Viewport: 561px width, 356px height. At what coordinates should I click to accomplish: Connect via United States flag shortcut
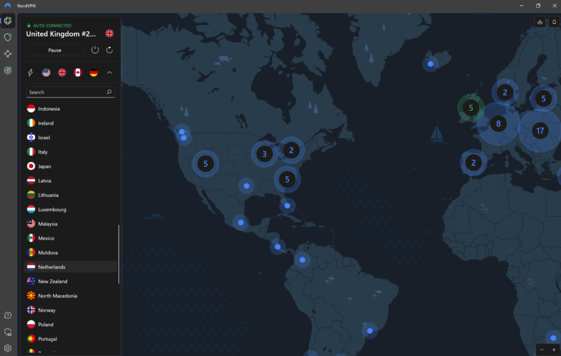(x=46, y=73)
